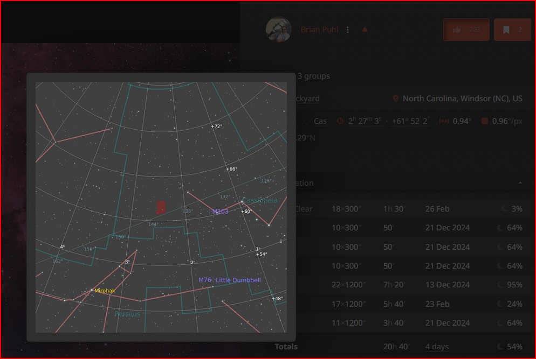Like the image with thumbs-up button

[466, 30]
